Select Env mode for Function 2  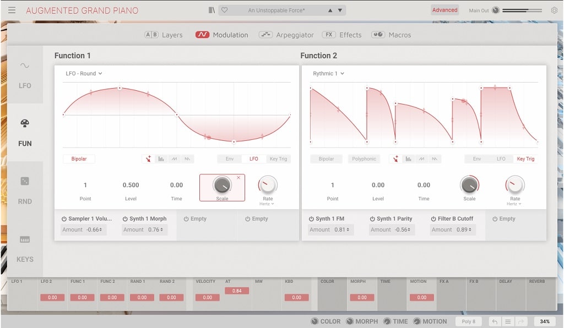477,159
